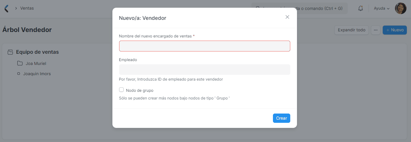Click the blue Nuevo button

tap(395, 30)
